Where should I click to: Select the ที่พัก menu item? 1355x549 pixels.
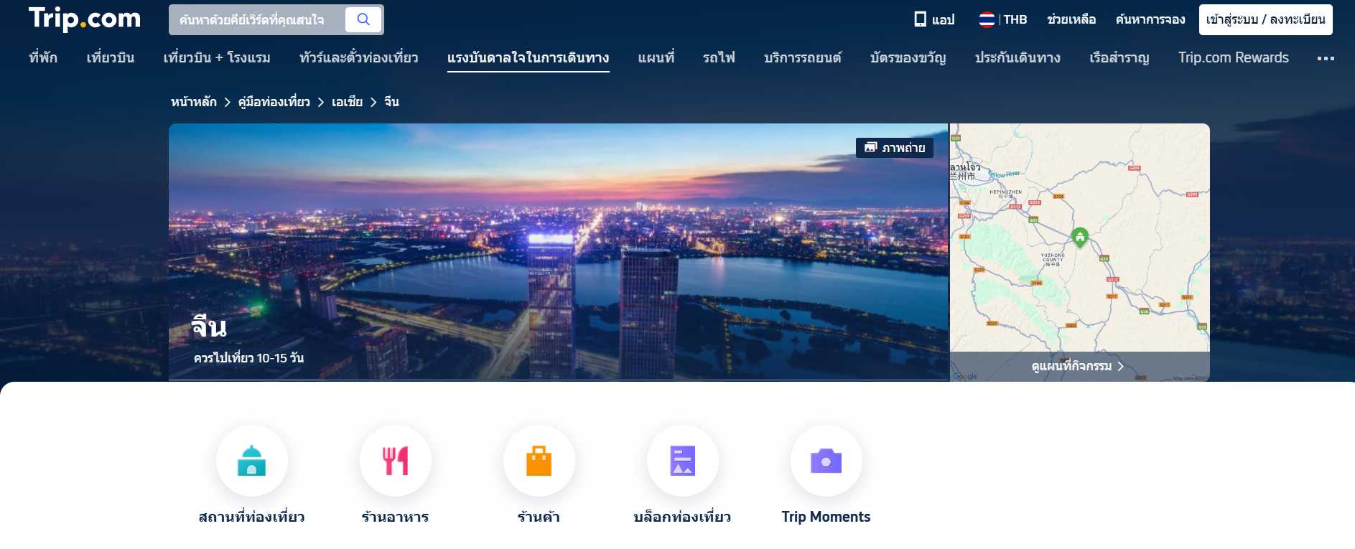pyautogui.click(x=43, y=57)
